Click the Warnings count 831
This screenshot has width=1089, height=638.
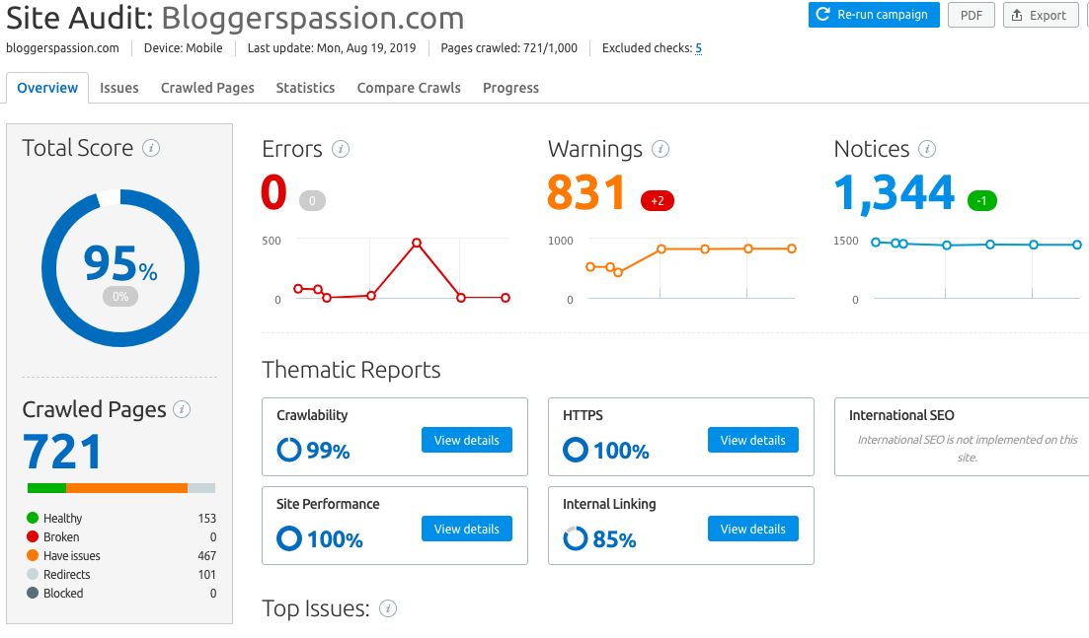pos(586,192)
